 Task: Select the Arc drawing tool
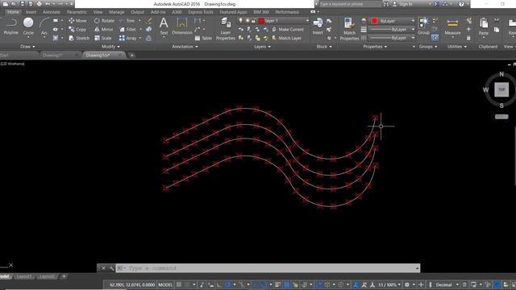pyautogui.click(x=44, y=26)
